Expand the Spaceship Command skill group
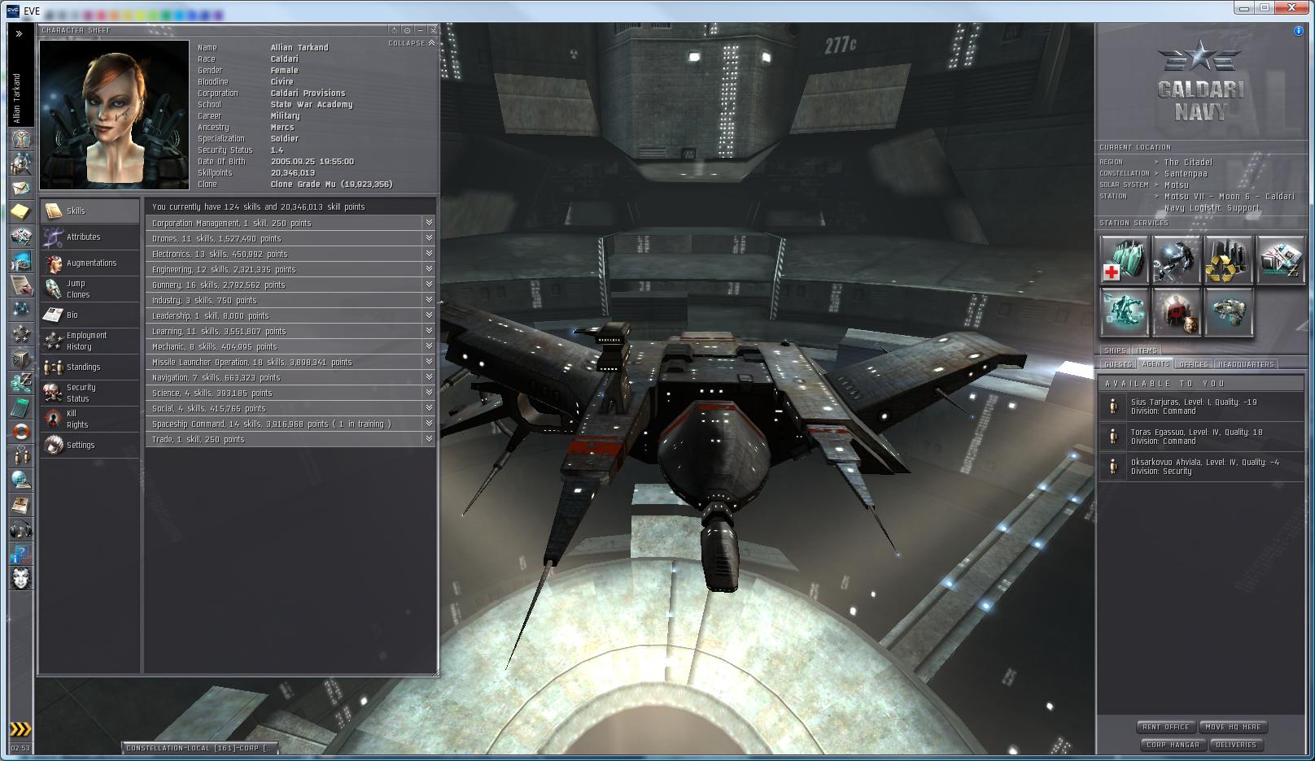 coord(428,424)
